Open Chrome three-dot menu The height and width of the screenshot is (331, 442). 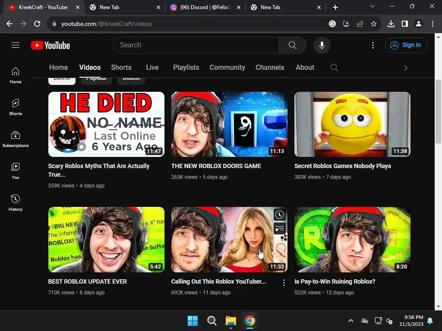click(x=433, y=24)
